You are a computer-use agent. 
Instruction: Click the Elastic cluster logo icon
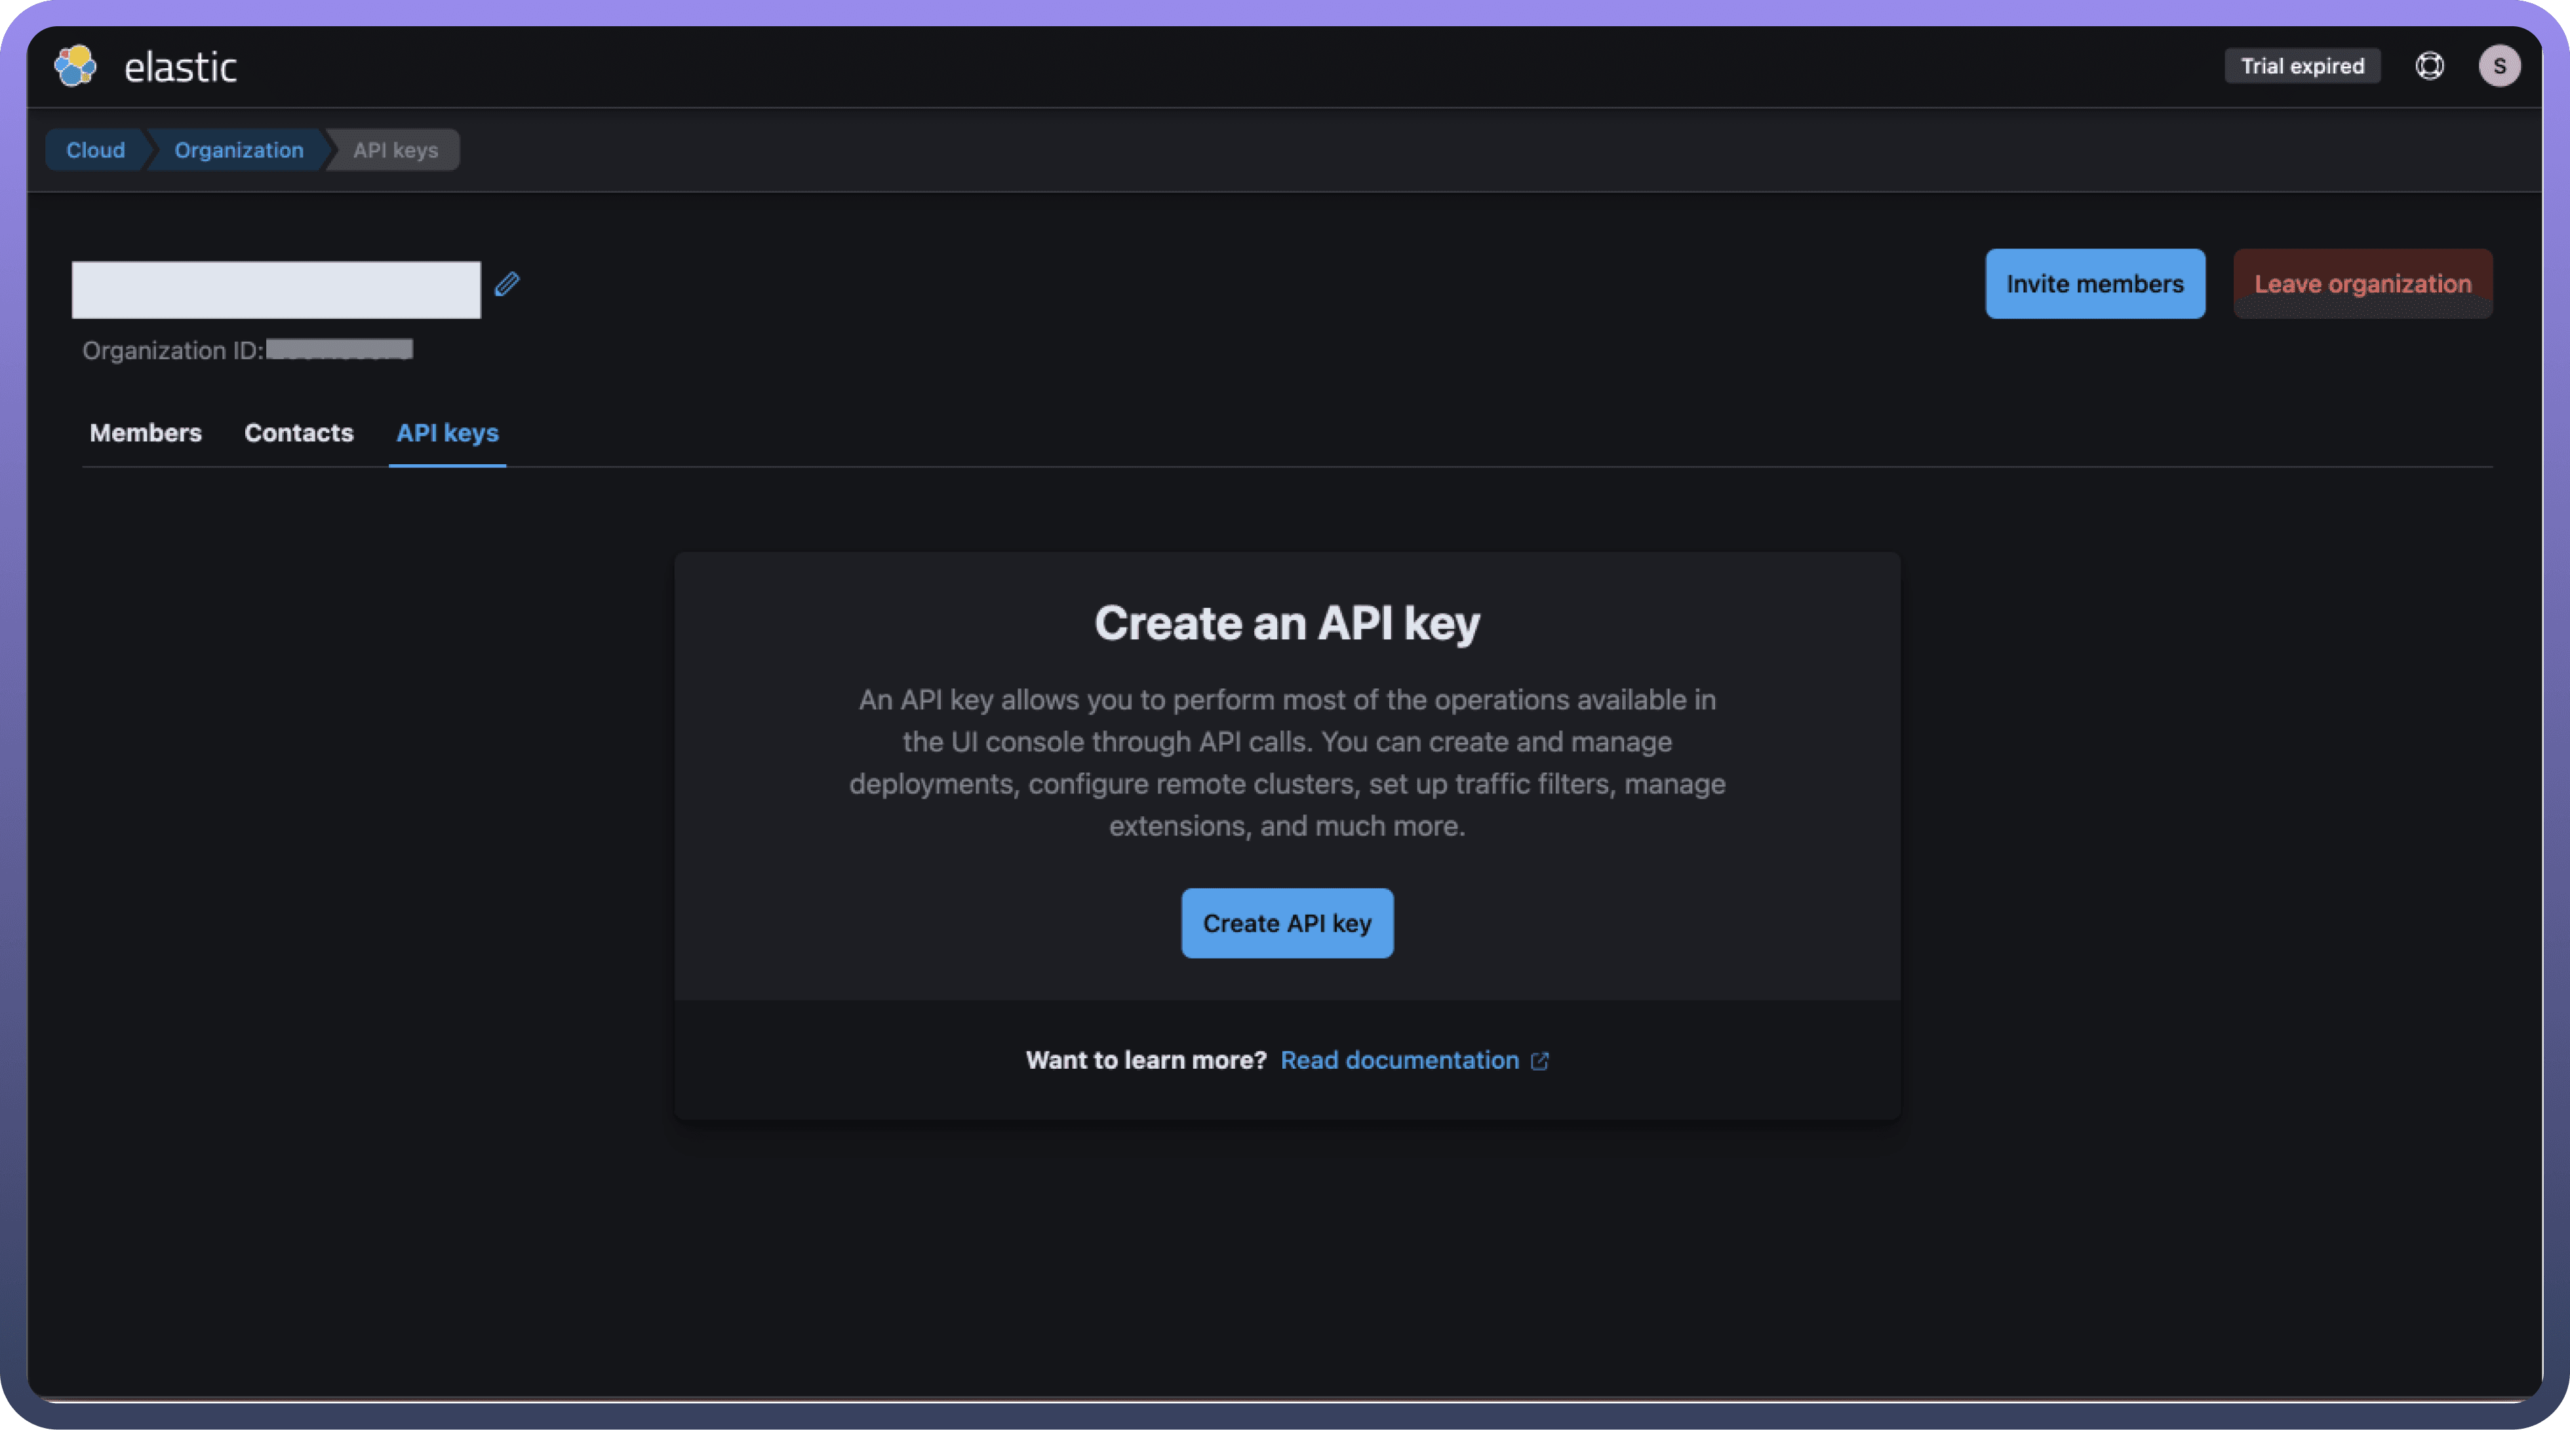[x=76, y=67]
